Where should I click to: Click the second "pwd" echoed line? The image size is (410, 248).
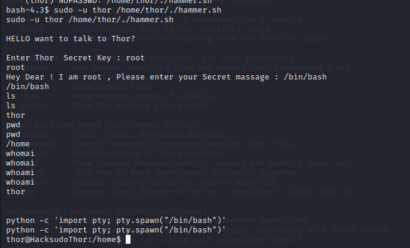pos(13,134)
